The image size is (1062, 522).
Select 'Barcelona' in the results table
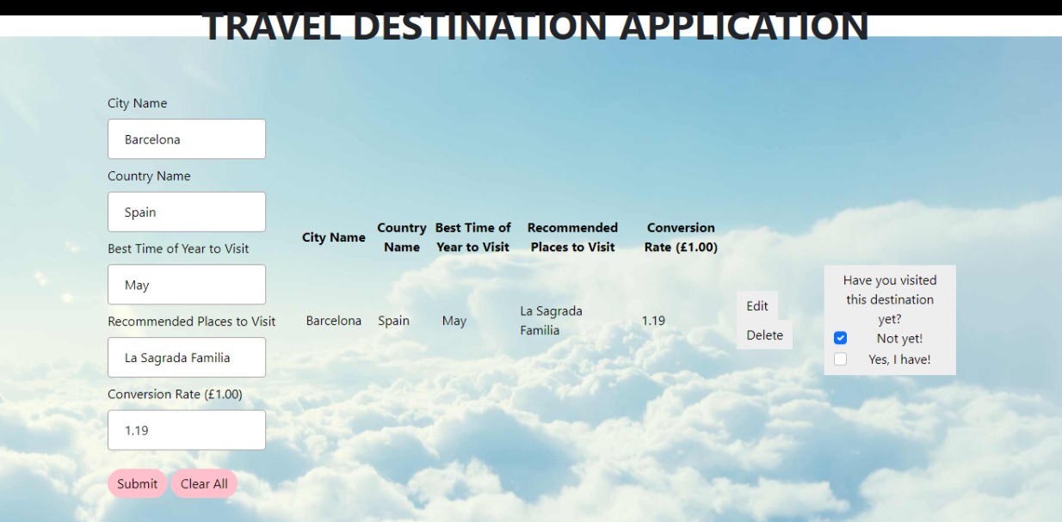[334, 320]
